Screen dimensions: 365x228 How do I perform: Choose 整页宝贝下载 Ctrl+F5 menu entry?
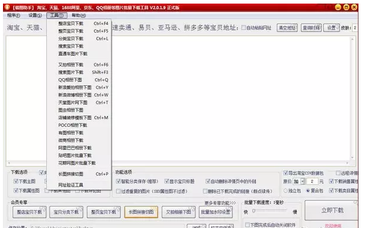[79, 31]
